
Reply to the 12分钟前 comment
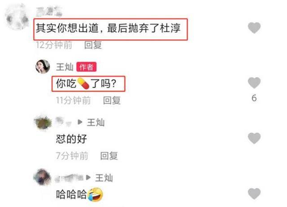point(93,45)
